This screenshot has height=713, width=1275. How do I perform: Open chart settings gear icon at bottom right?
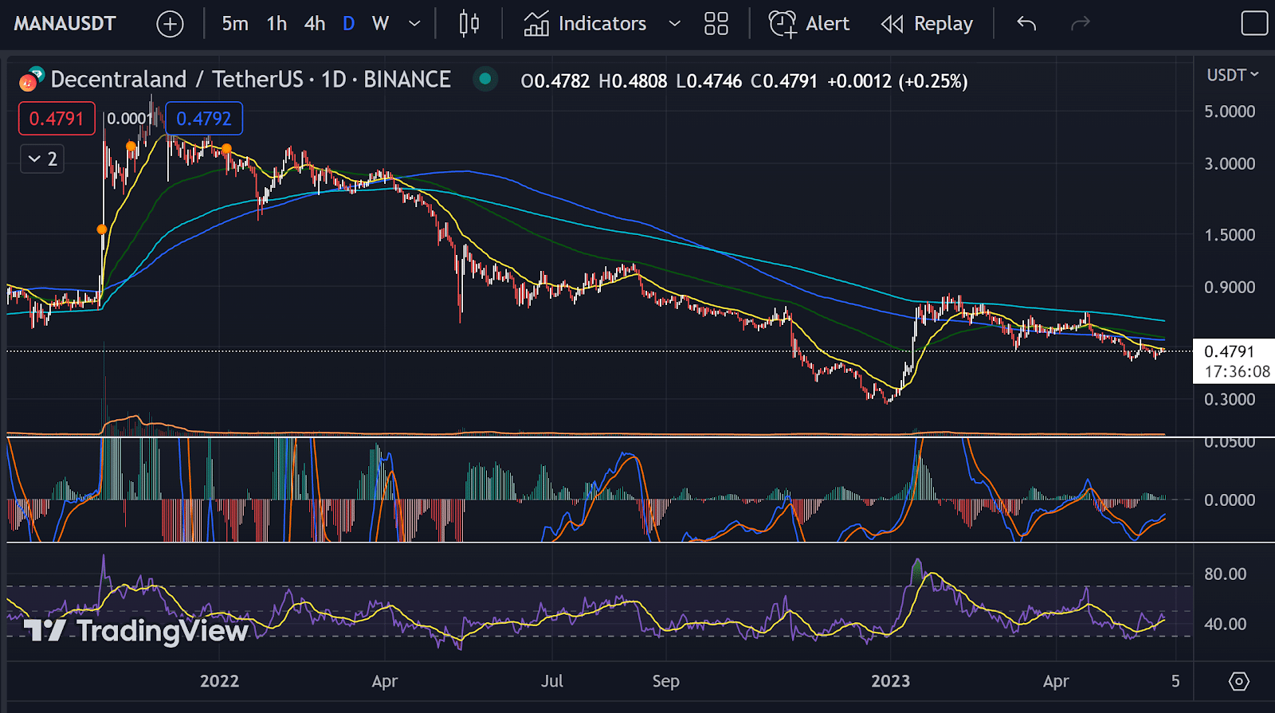click(1239, 681)
